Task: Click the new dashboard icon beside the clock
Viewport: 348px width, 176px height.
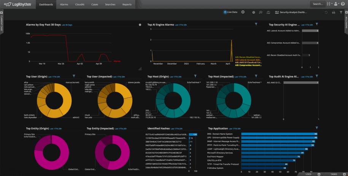Action: click(261, 13)
